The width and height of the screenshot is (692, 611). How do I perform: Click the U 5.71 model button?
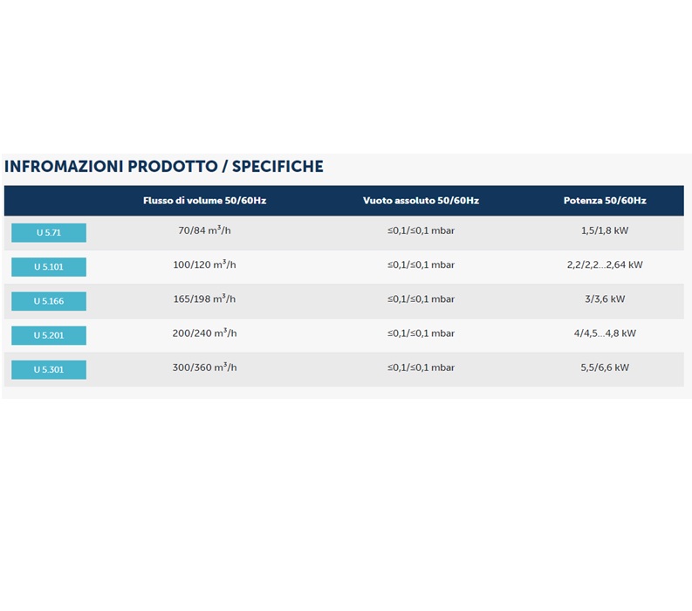[49, 233]
